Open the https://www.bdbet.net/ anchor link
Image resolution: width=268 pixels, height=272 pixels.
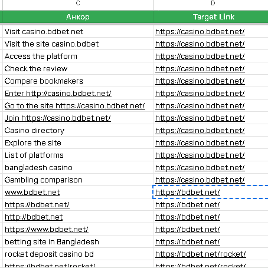47,230
